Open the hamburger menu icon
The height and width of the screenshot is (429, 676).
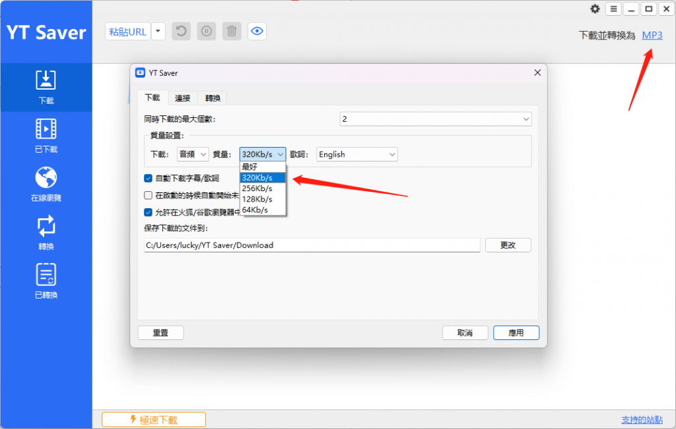[613, 9]
